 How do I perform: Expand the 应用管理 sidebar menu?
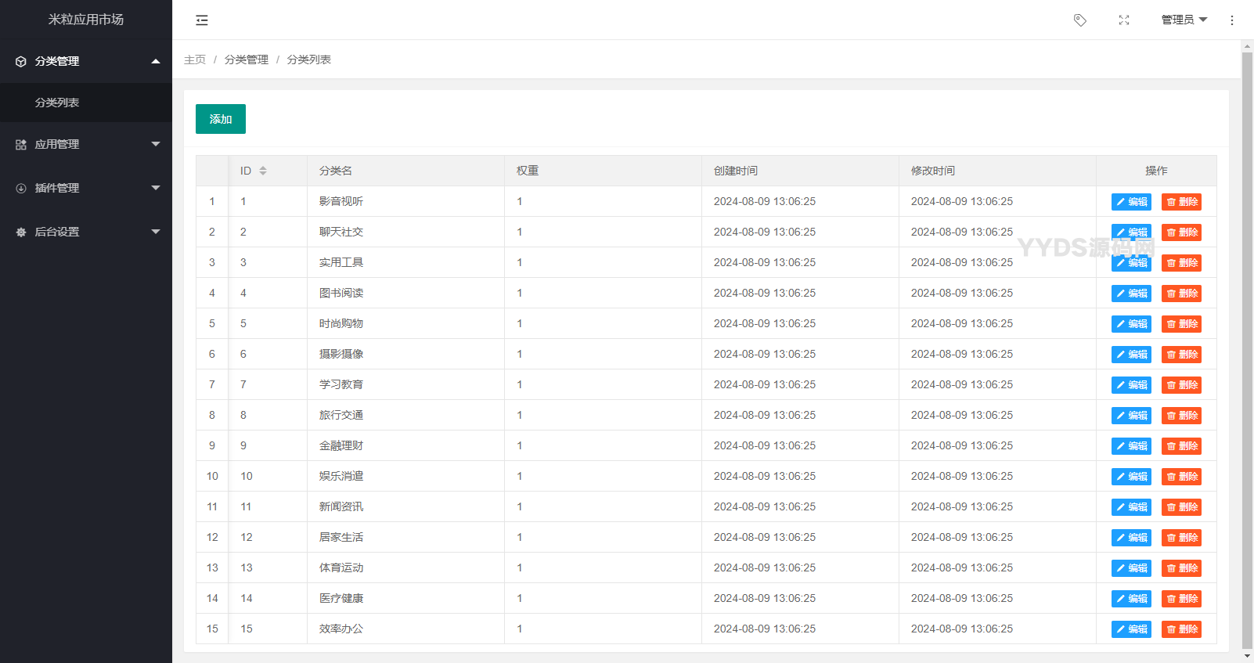click(86, 145)
